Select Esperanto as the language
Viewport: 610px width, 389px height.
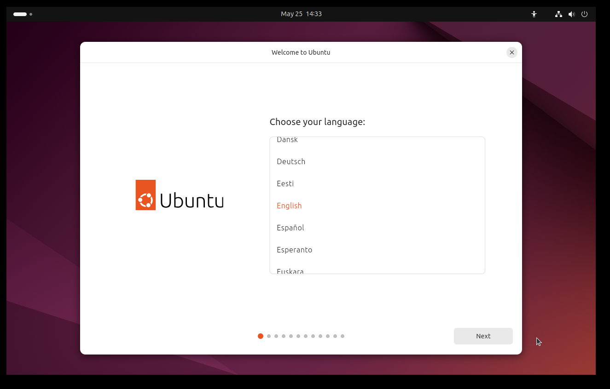(377, 250)
